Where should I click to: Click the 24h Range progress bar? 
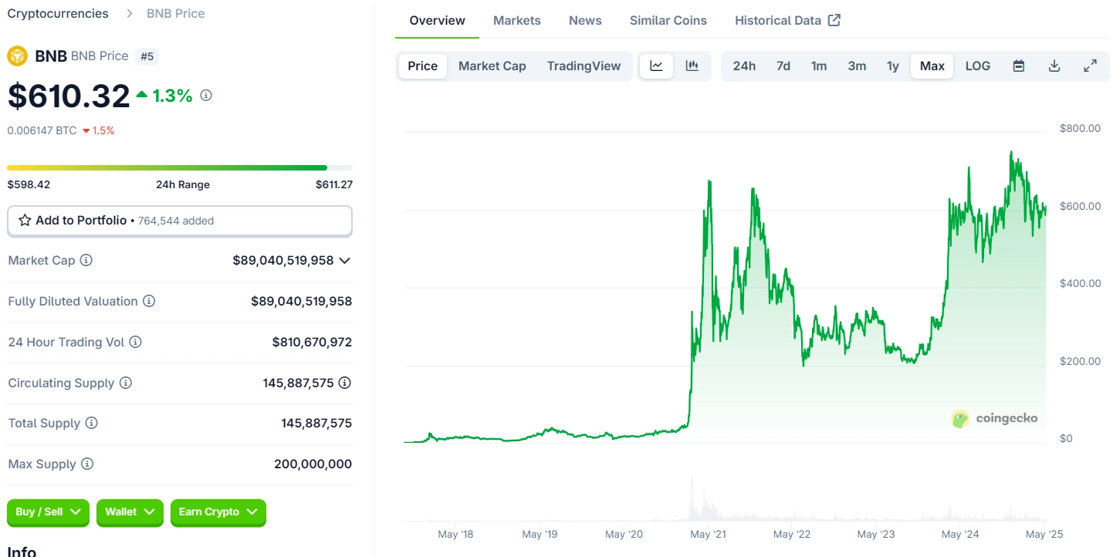180,167
